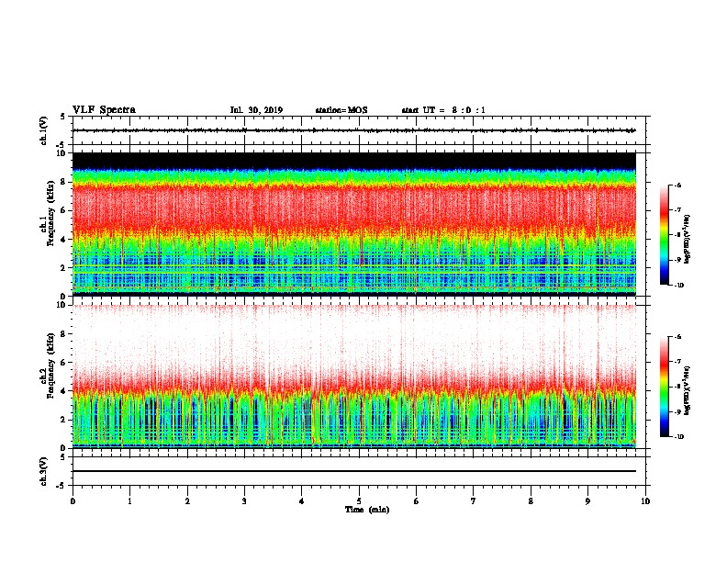Click the "-10" value on ch.1 colorbar
This screenshot has width=727, height=562.
678,286
